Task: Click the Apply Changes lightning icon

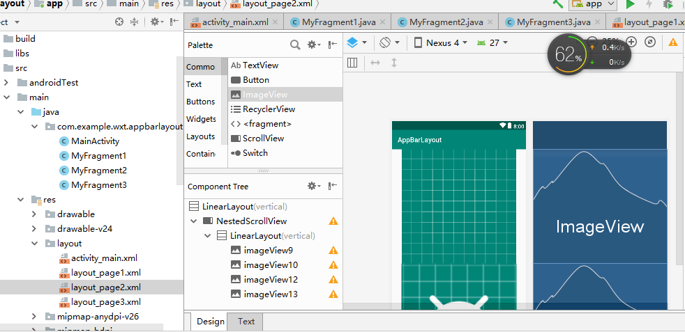Action: pyautogui.click(x=649, y=4)
